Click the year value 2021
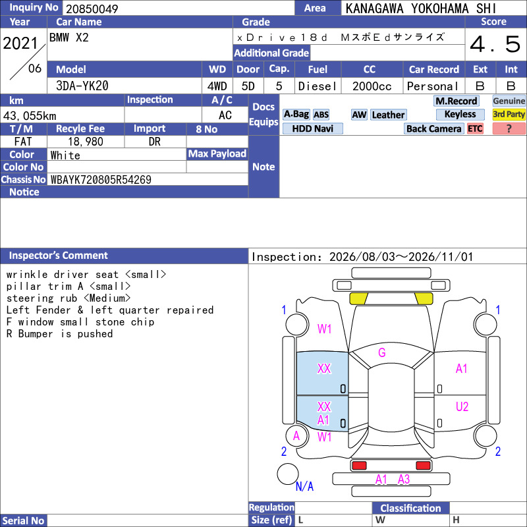 click(x=20, y=43)
